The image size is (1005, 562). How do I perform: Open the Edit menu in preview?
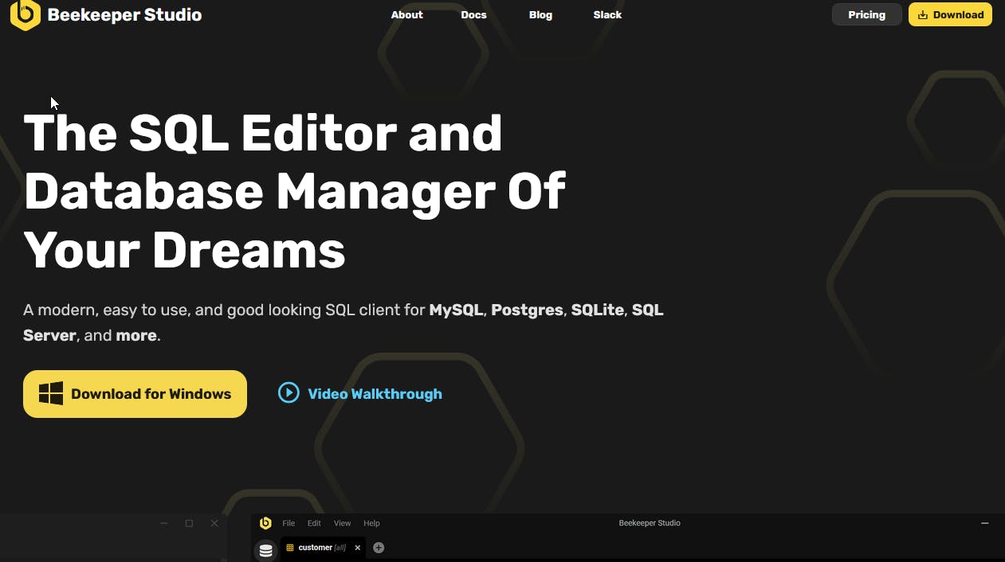314,523
